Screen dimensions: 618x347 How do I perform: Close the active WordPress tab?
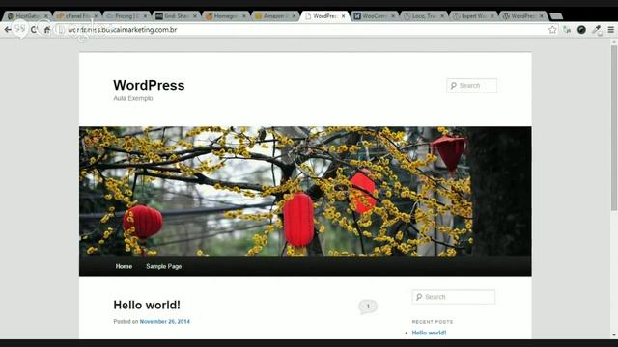coord(344,16)
